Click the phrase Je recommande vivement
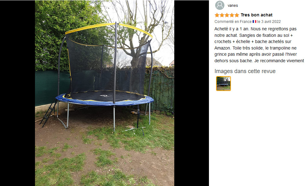Screen dimensions: 308x186 279,61
